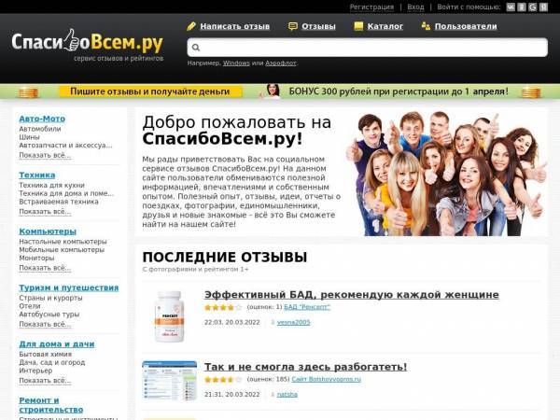Open review 'Так и не смогла здесь разбогатеть!'
The image size is (560, 420).
tap(305, 367)
